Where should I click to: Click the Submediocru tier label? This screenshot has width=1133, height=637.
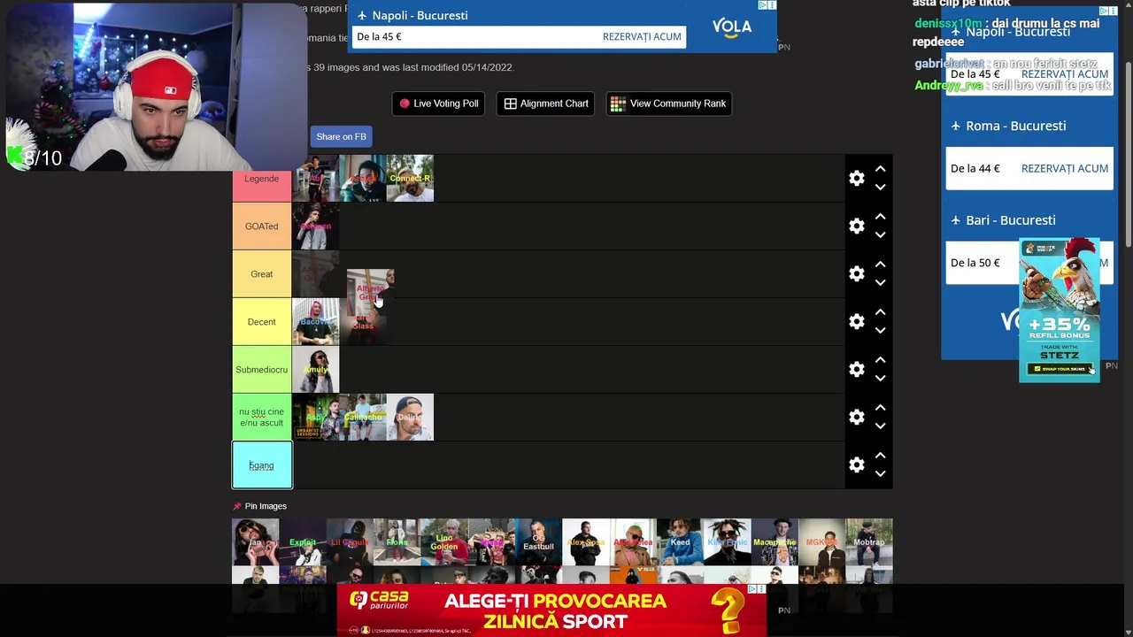[261, 370]
